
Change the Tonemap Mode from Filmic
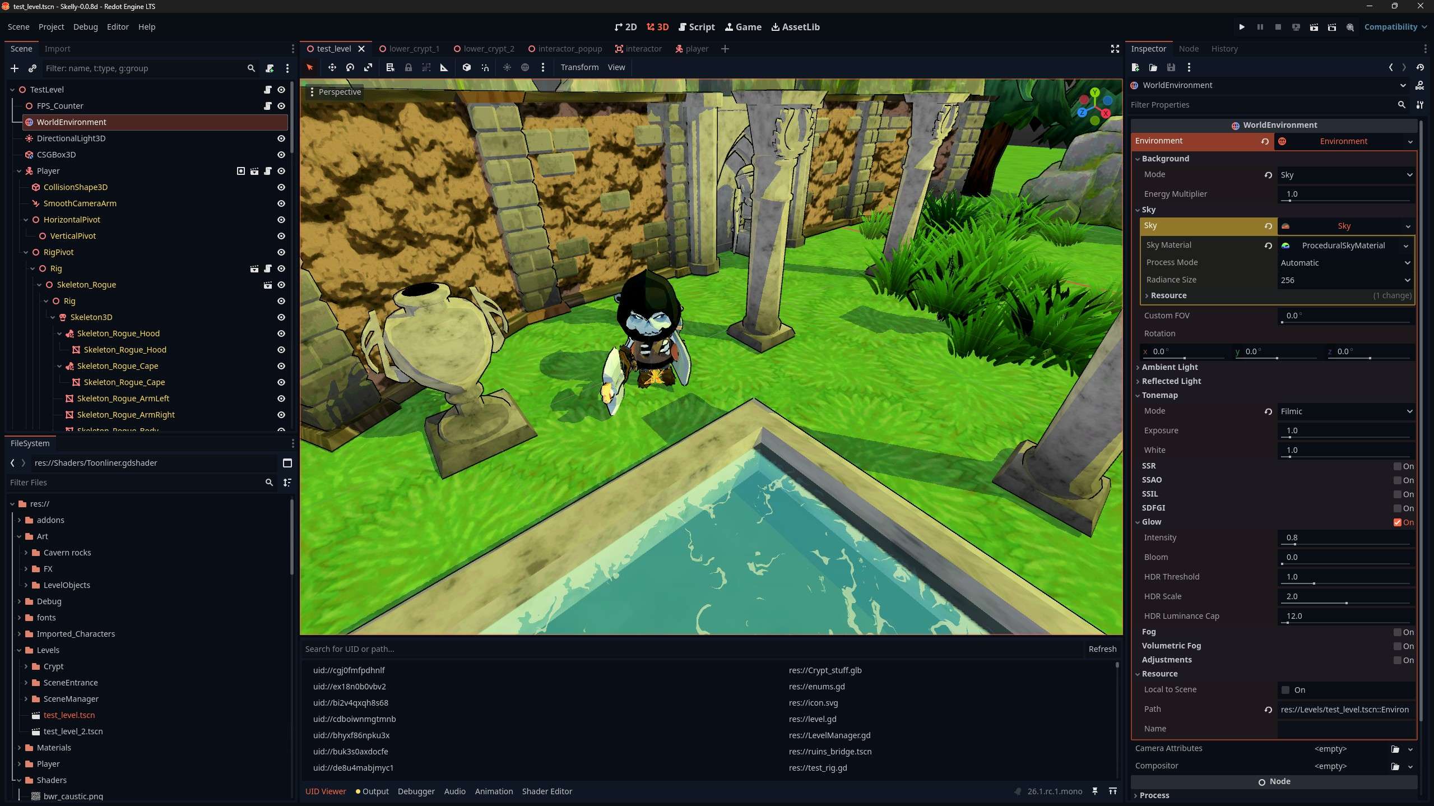1345,411
